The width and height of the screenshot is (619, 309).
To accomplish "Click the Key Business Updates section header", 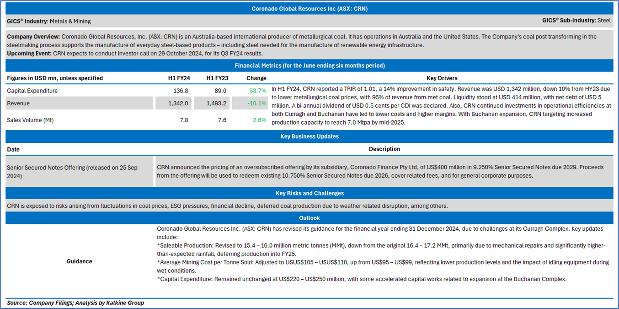I will 309,136.
